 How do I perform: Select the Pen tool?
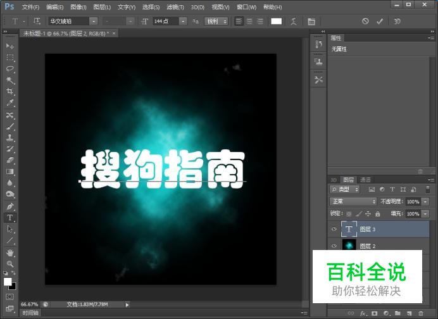click(x=9, y=206)
